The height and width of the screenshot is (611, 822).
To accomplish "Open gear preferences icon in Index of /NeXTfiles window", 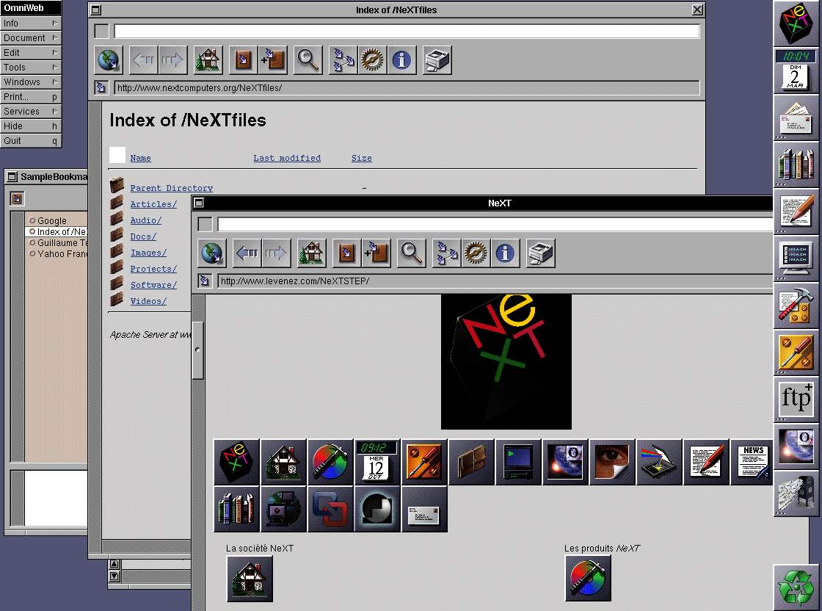I will pyautogui.click(x=372, y=60).
